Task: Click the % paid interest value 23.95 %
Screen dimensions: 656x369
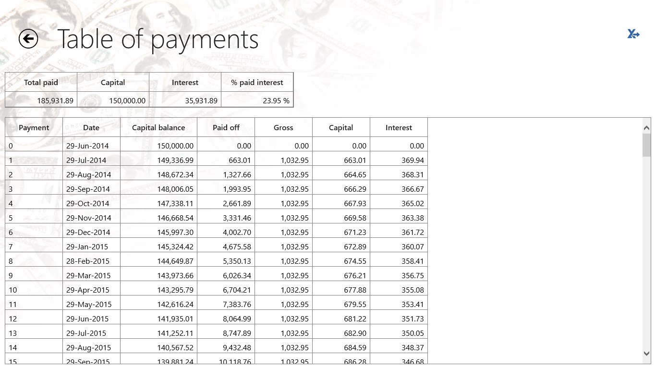Action: click(276, 101)
